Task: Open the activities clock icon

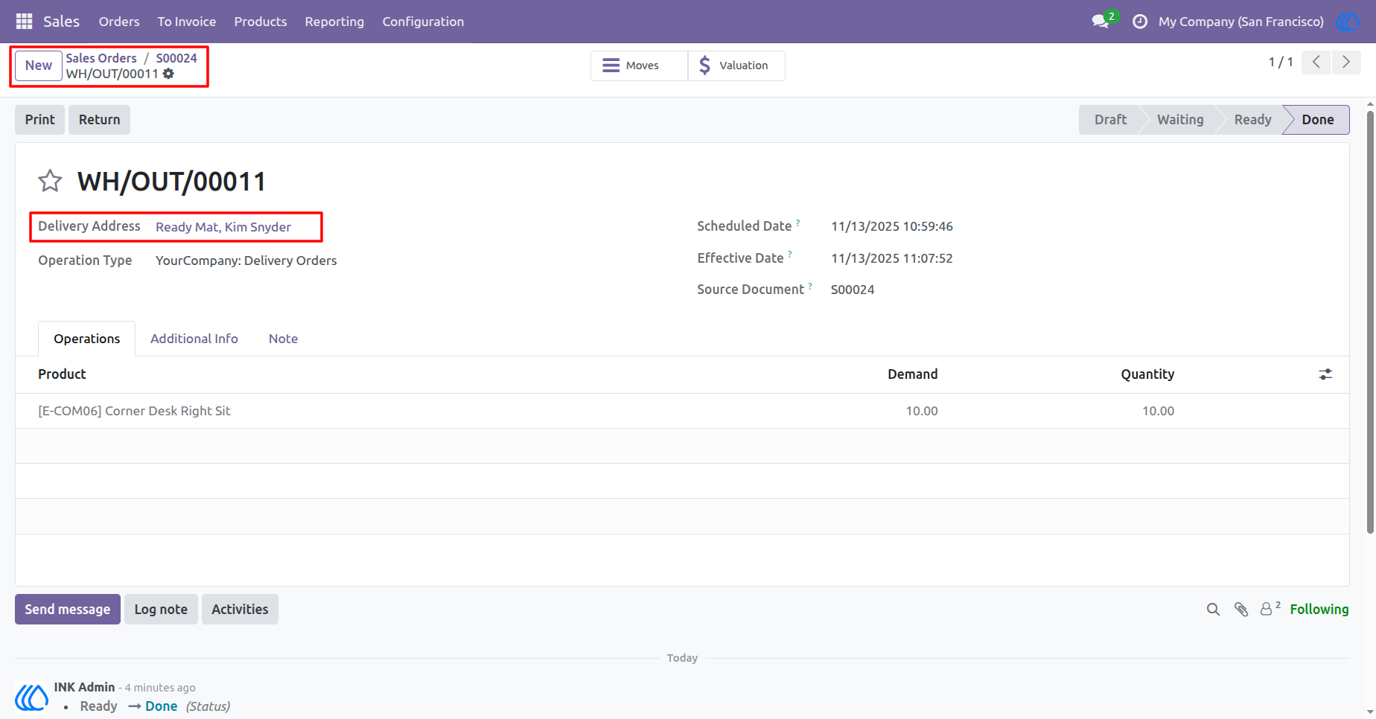Action: pyautogui.click(x=1139, y=22)
